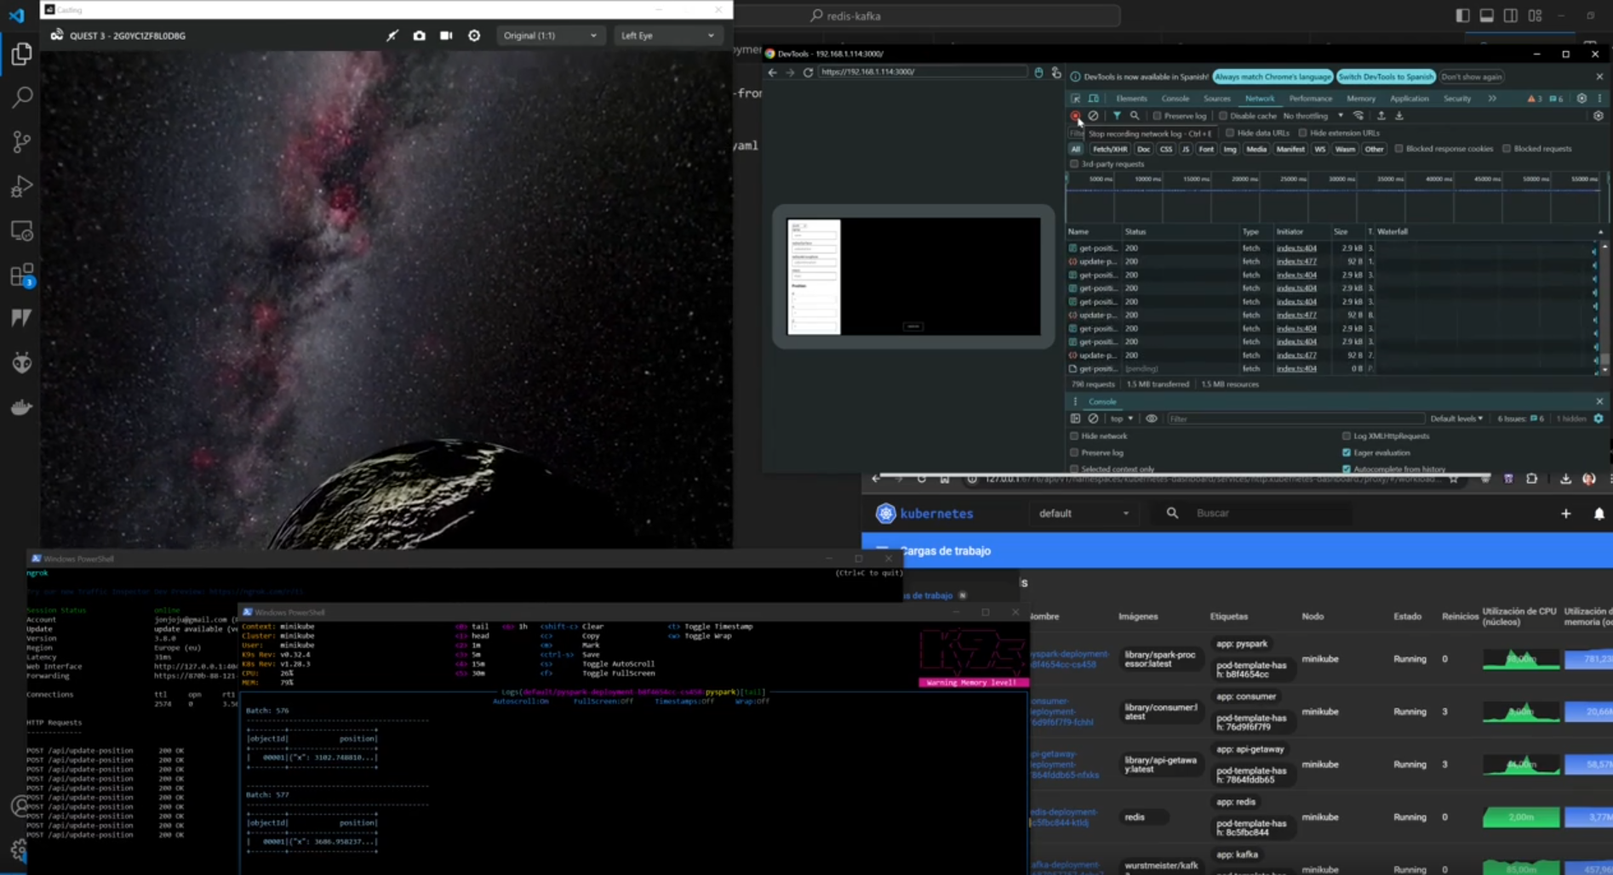Enable the Preserve log checkbox in Network
The image size is (1613, 875).
(x=1157, y=116)
